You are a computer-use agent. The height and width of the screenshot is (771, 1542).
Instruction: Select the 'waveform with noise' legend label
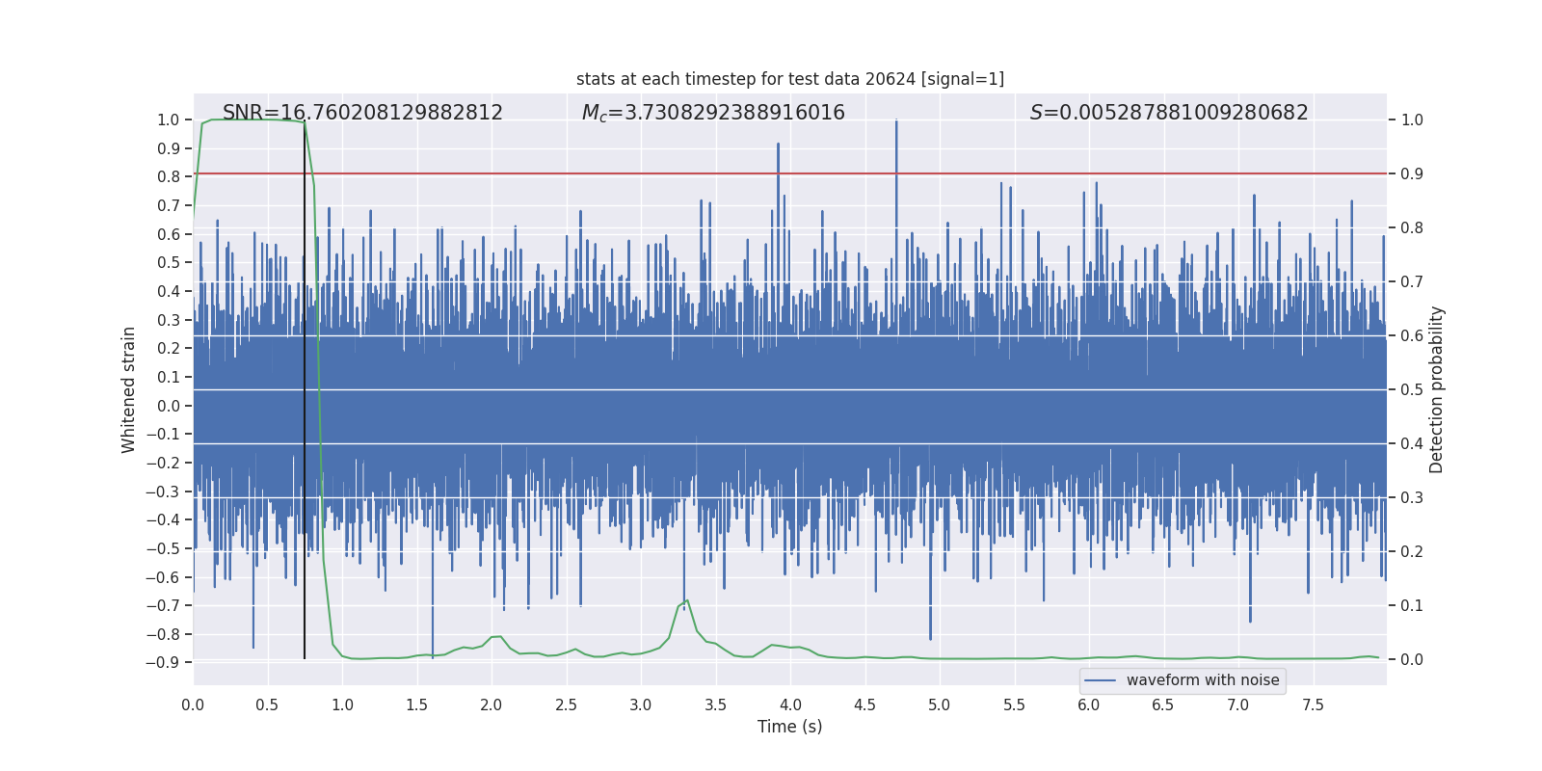(1203, 680)
